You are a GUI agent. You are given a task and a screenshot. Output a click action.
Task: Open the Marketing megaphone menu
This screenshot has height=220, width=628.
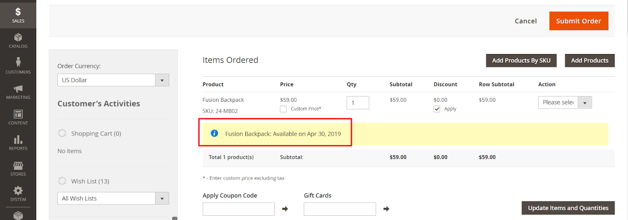(18, 92)
